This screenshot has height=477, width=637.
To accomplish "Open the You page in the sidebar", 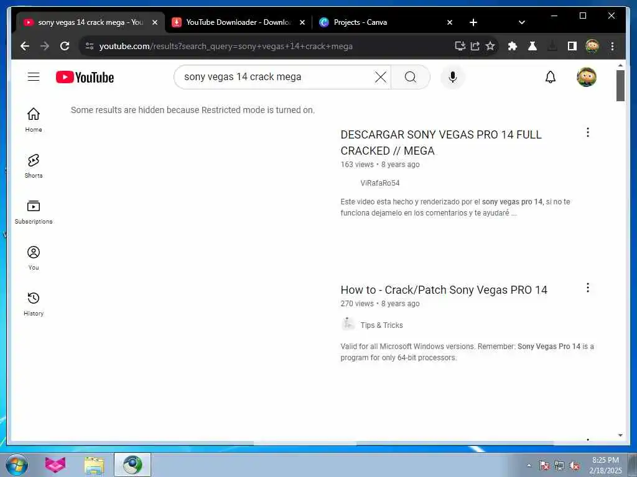I will 34,258.
